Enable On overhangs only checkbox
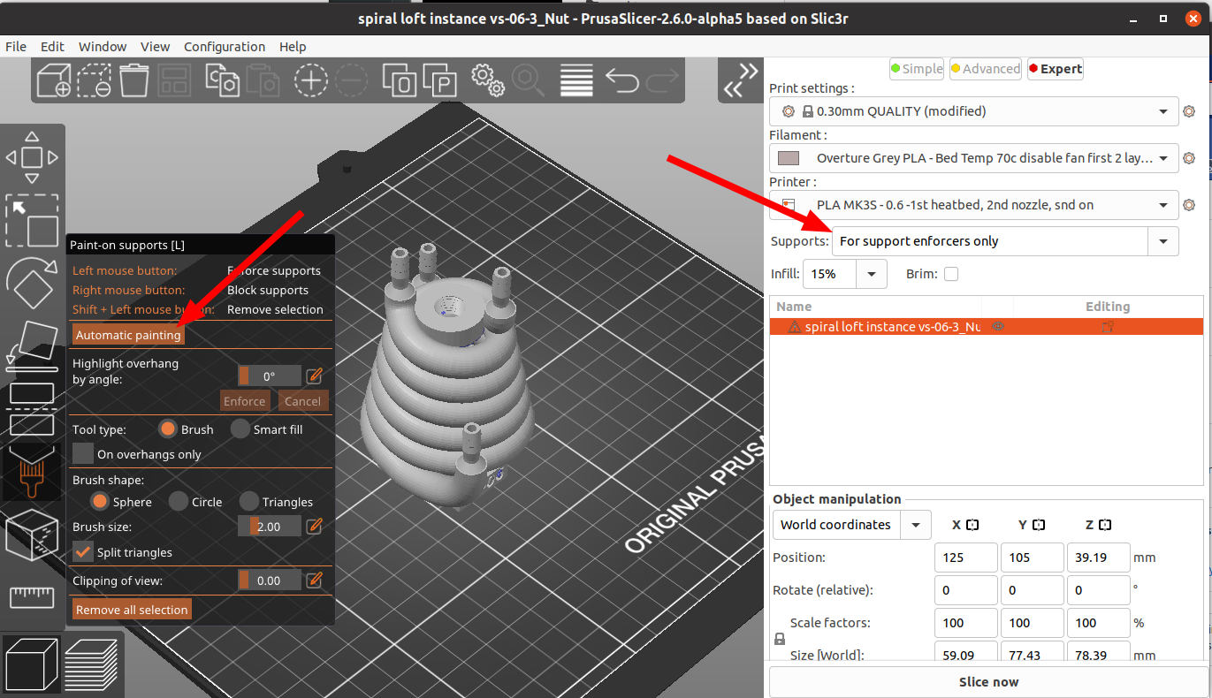The width and height of the screenshot is (1212, 698). [83, 453]
